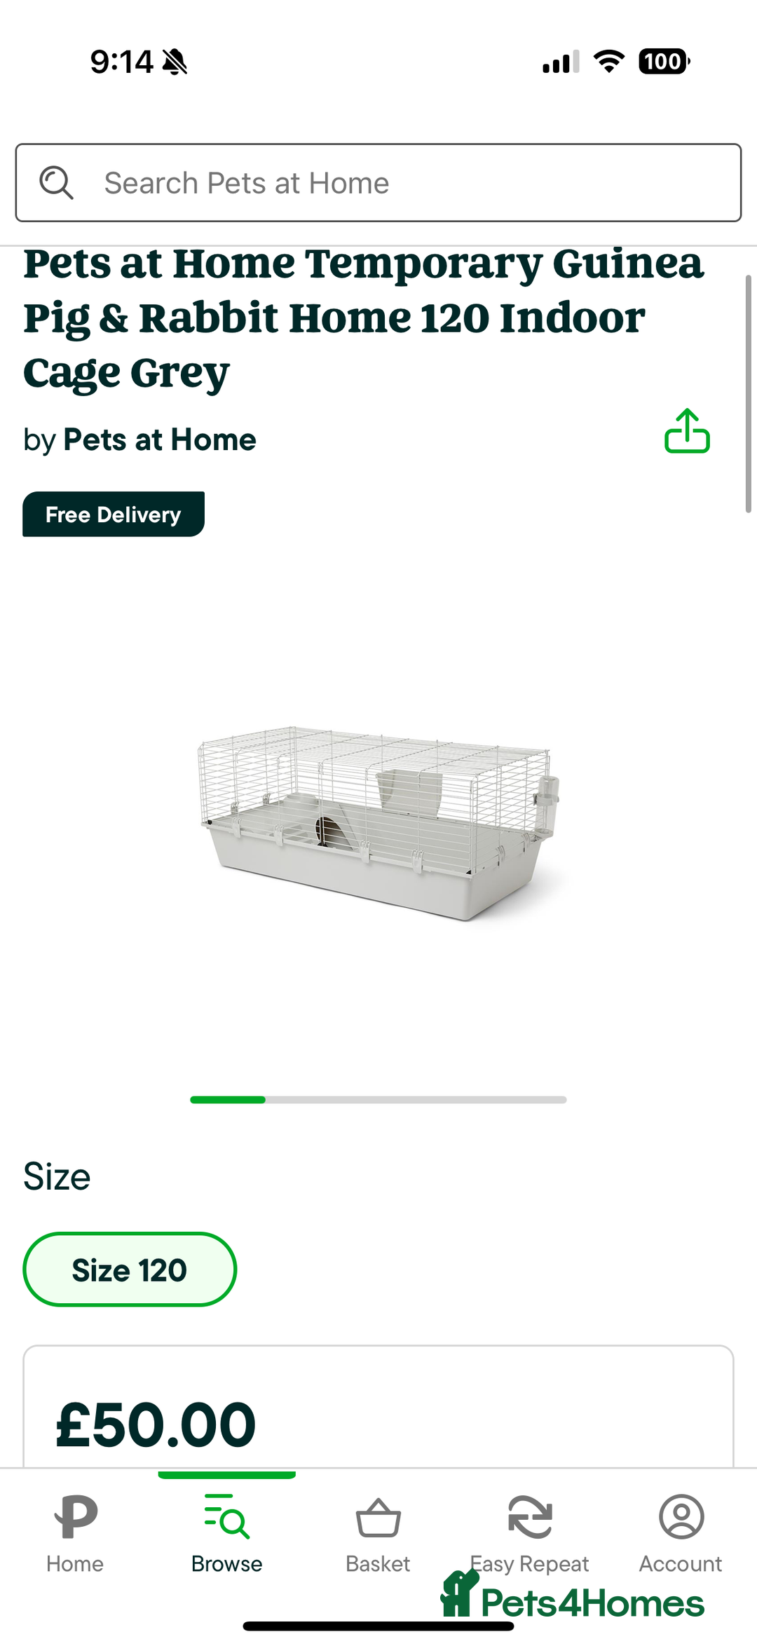Tap the £50.00 price card
The image size is (757, 1646).
point(378,1416)
